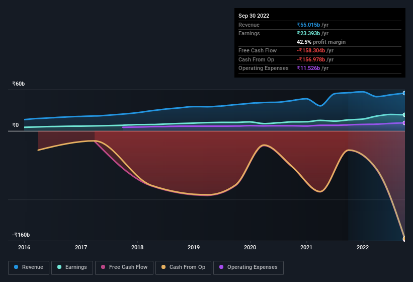Toggle the Free Cash Flow legend button
Image resolution: width=413 pixels, height=282 pixels.
124,267
